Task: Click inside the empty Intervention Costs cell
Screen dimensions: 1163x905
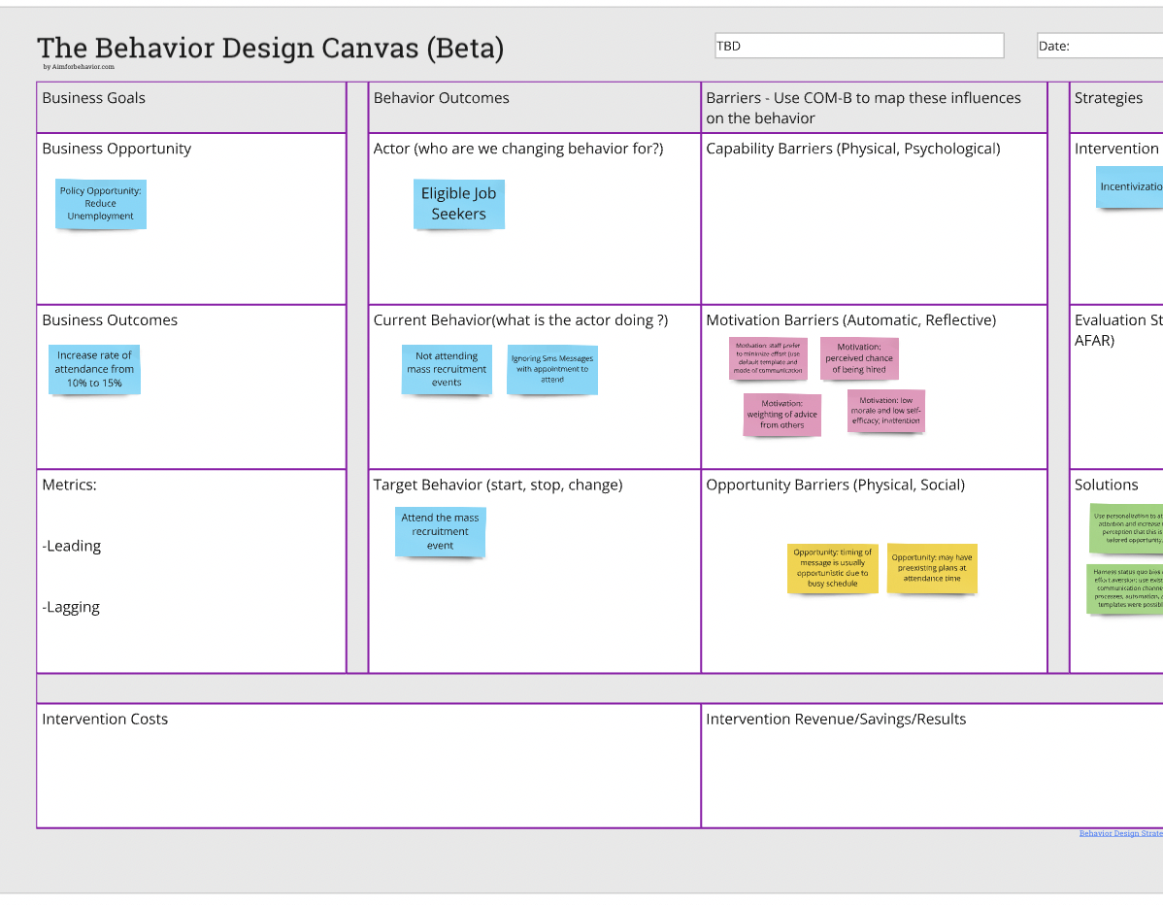Action: [x=369, y=777]
